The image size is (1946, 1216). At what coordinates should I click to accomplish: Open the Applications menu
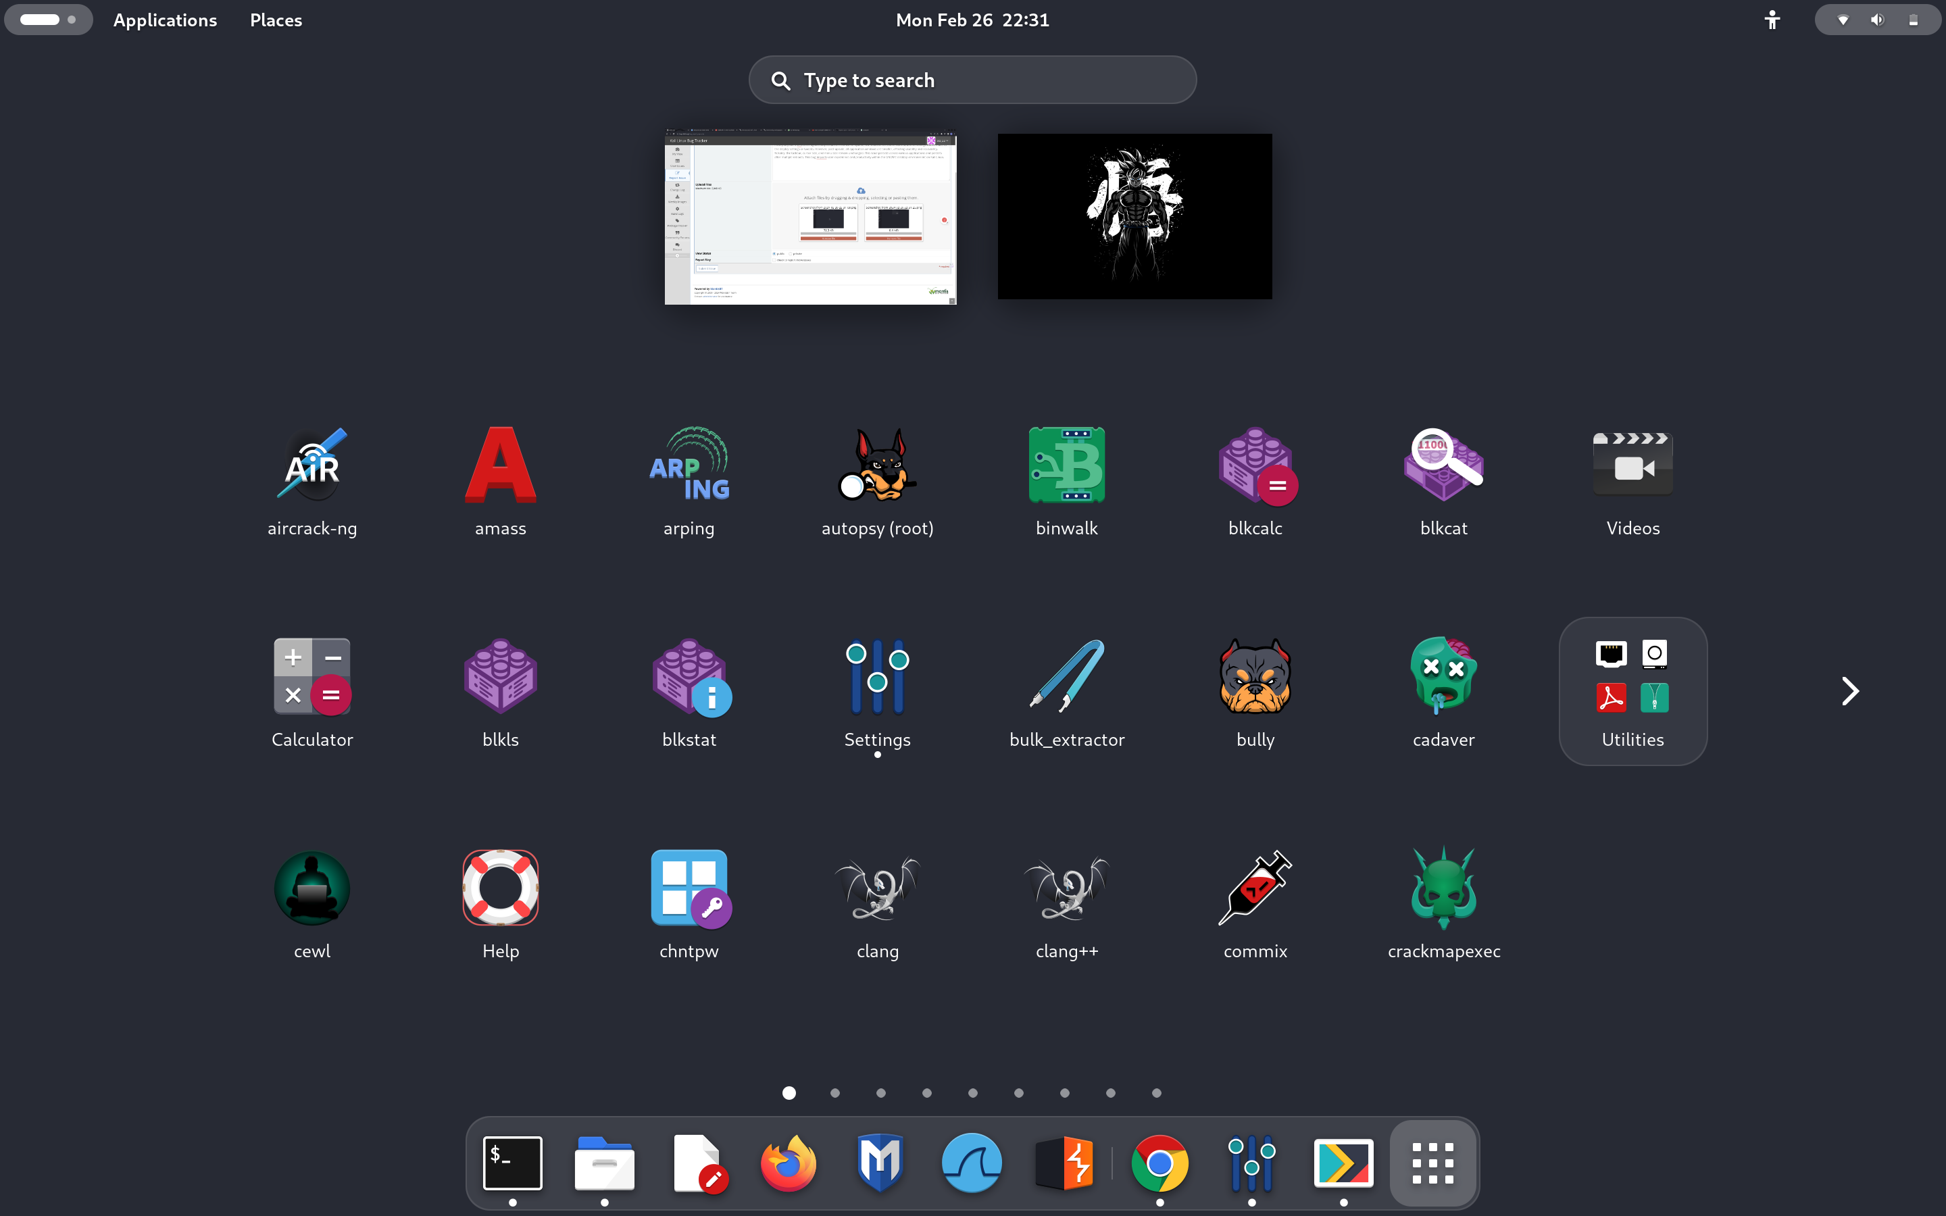165,20
